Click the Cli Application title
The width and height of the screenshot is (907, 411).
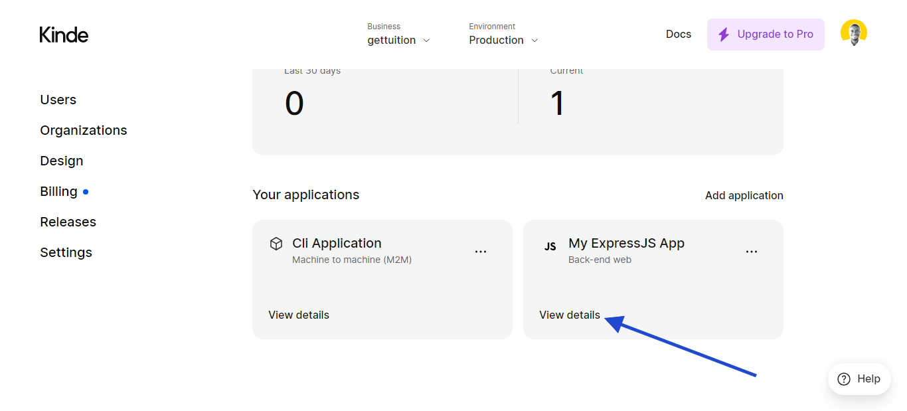[x=337, y=243]
